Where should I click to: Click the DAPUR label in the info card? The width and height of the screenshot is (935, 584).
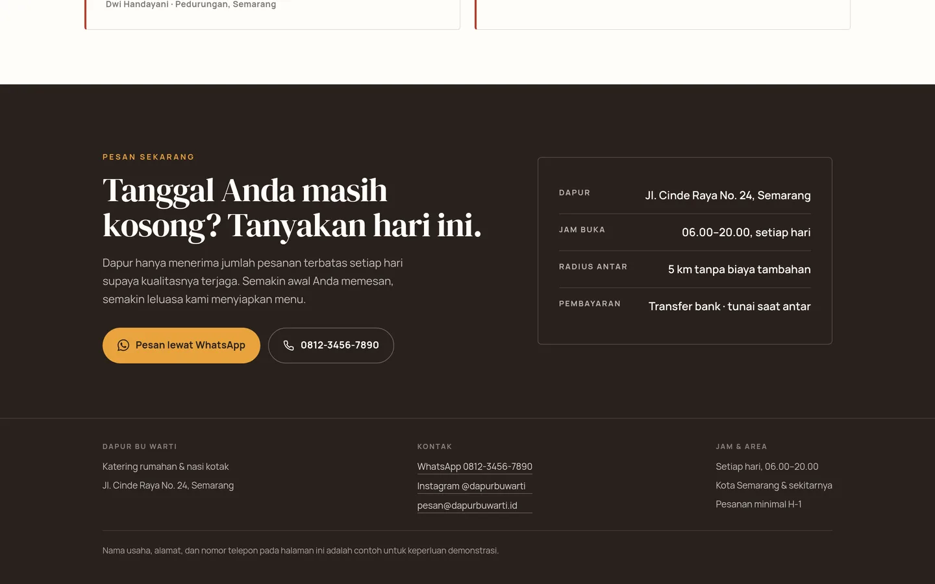(x=575, y=193)
